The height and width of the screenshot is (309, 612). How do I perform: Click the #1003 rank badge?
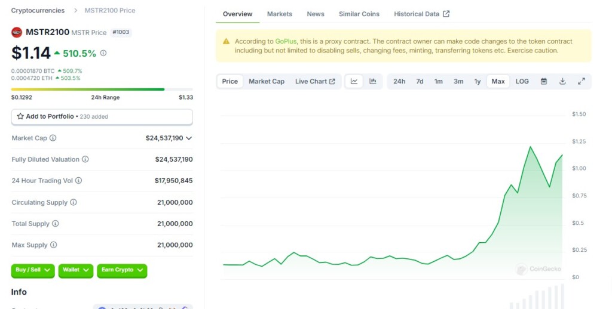pyautogui.click(x=121, y=32)
